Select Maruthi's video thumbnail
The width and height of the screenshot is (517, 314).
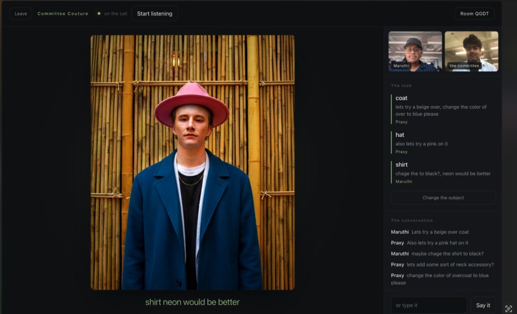[415, 51]
